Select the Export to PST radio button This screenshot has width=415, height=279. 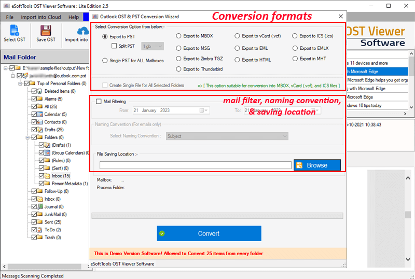point(105,37)
